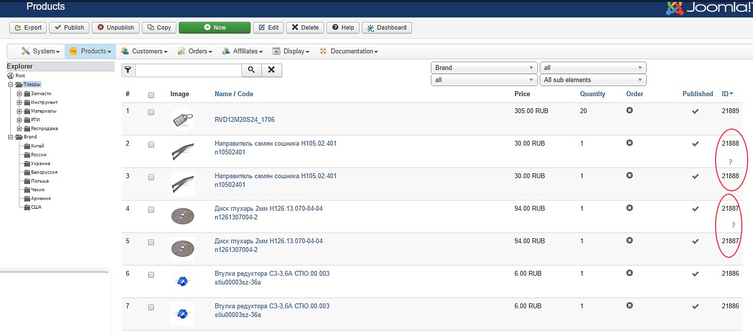Collapse the Товары tree node

point(10,84)
